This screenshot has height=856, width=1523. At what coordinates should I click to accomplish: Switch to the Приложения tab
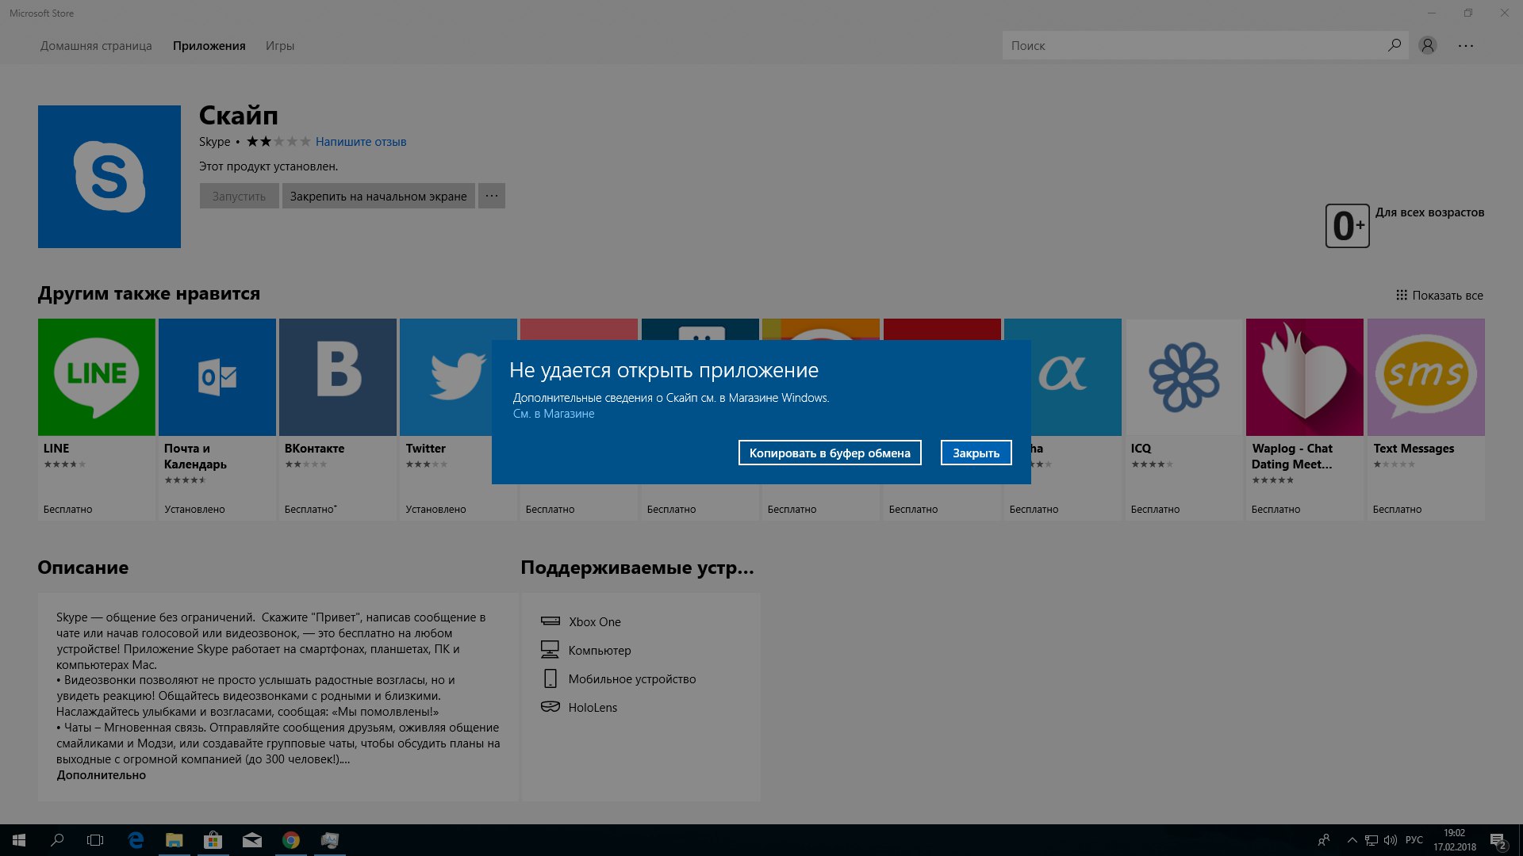209,46
